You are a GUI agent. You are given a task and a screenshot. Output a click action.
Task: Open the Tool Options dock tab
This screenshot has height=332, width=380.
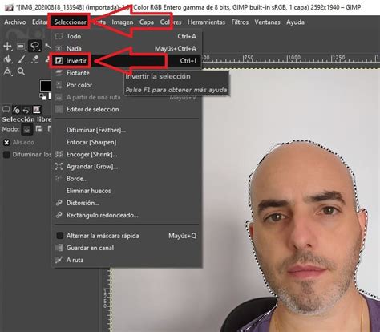click(6, 110)
